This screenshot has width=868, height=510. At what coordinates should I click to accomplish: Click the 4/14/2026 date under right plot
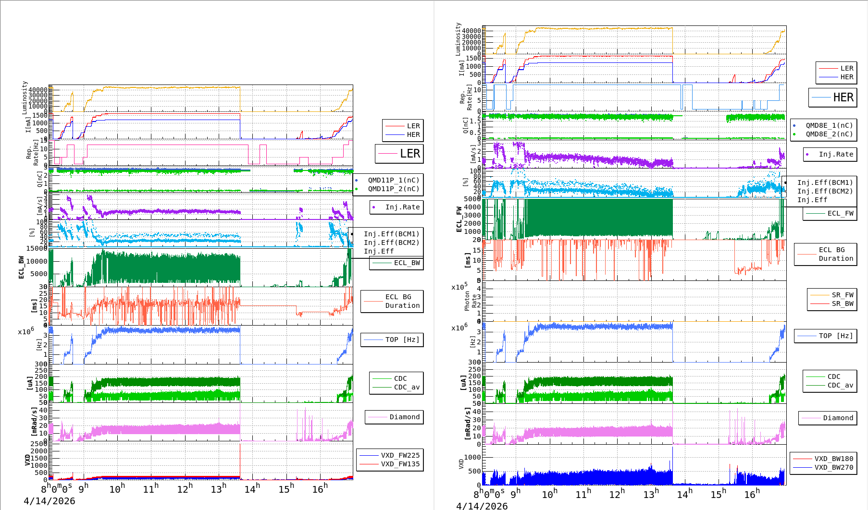coord(482,506)
